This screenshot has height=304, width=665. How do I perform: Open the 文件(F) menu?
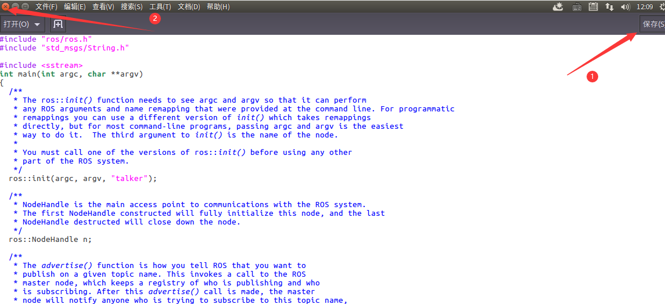click(x=46, y=7)
